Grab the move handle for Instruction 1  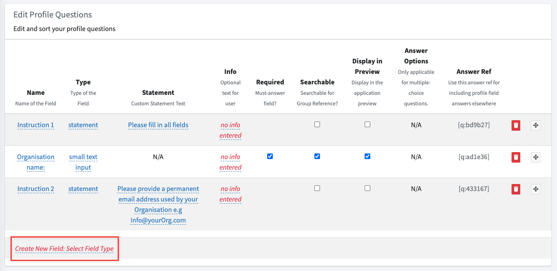[x=536, y=125]
